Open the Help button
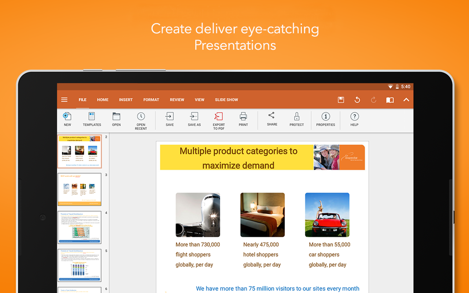Image resolution: width=469 pixels, height=293 pixels. (x=354, y=119)
